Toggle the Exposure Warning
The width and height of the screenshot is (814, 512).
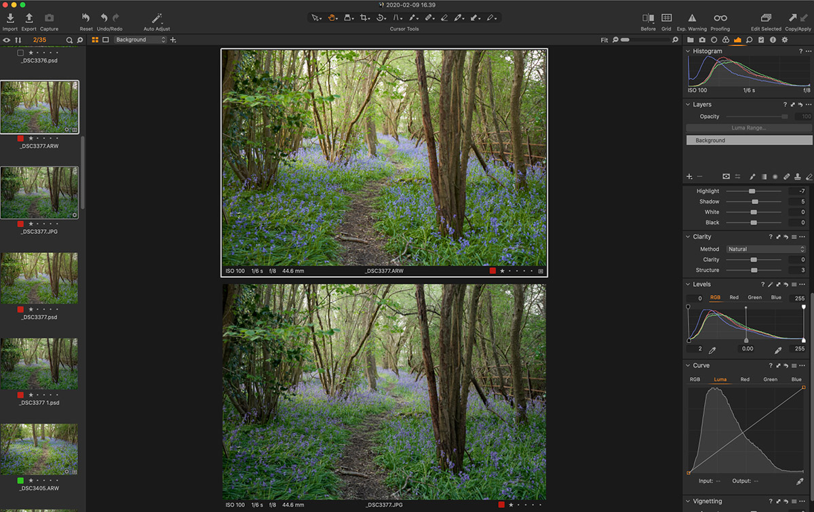pos(691,18)
